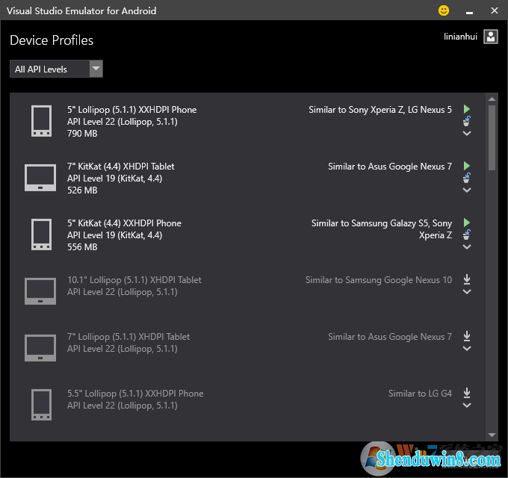The image size is (508, 478).
Task: Close the Visual Studio Emulator window
Action: tap(495, 10)
